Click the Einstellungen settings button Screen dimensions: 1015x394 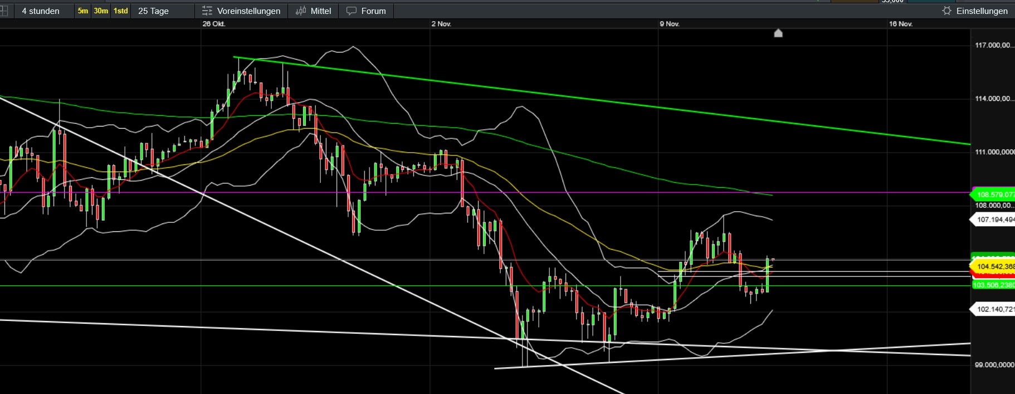(982, 11)
